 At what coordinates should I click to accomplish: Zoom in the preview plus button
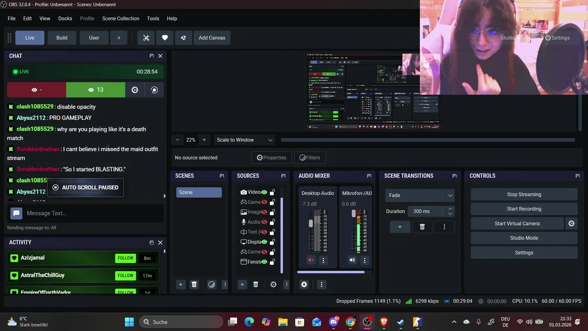pos(204,140)
